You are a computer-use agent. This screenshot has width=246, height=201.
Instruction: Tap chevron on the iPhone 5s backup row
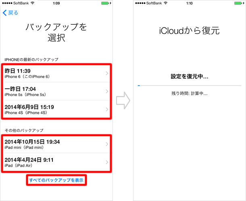[107, 91]
